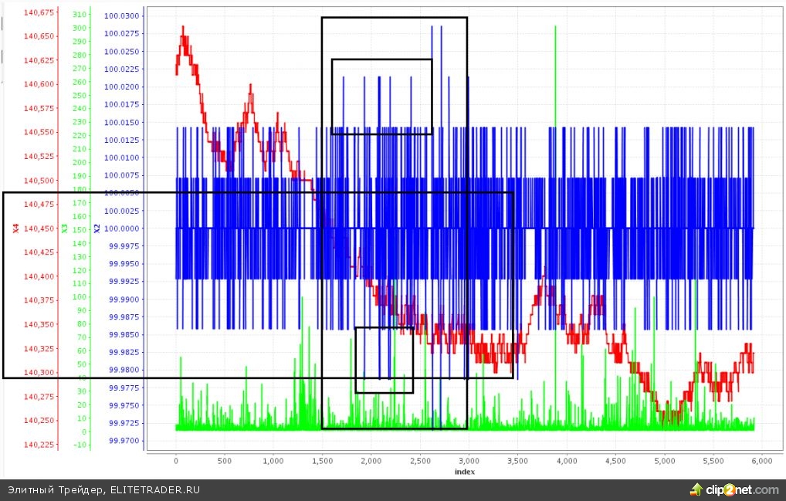Select the red X4 axis label

15,228
